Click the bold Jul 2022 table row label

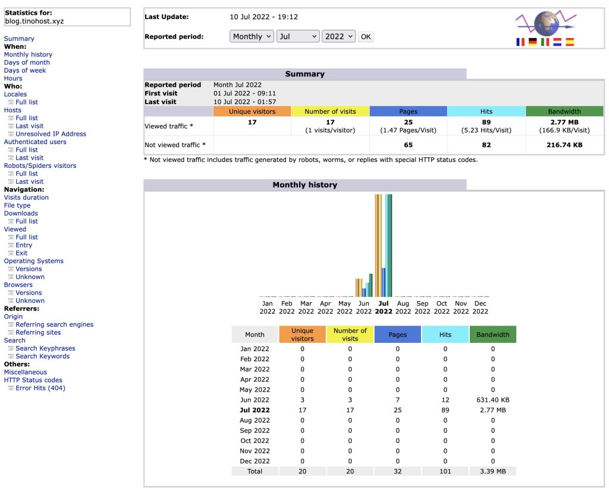pyautogui.click(x=255, y=410)
